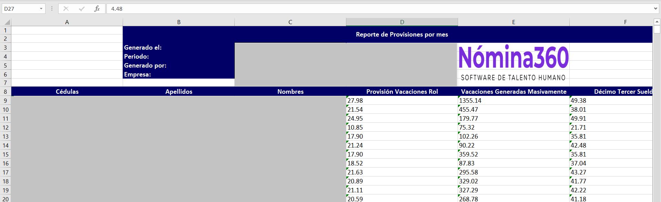661x202 pixels.
Task: Select row 8 header
Action: coord(6,92)
